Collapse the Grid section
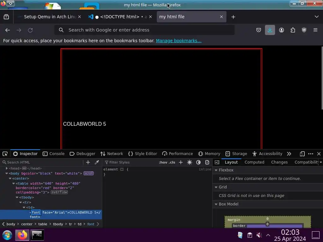The width and height of the screenshot is (323, 242). pos(216,187)
